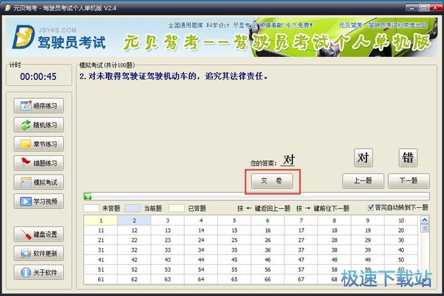Start 随机练习 random practice
The height and width of the screenshot is (296, 444).
coord(39,125)
